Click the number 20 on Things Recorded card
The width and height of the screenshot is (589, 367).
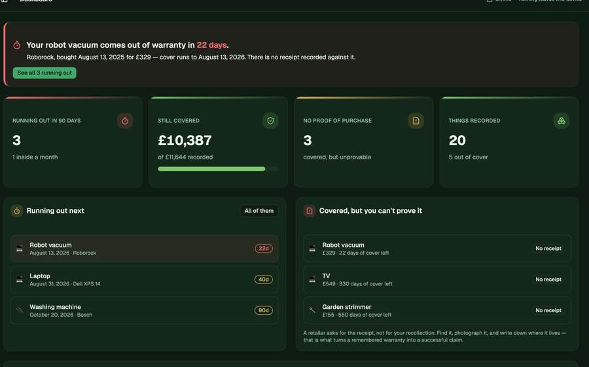click(457, 140)
